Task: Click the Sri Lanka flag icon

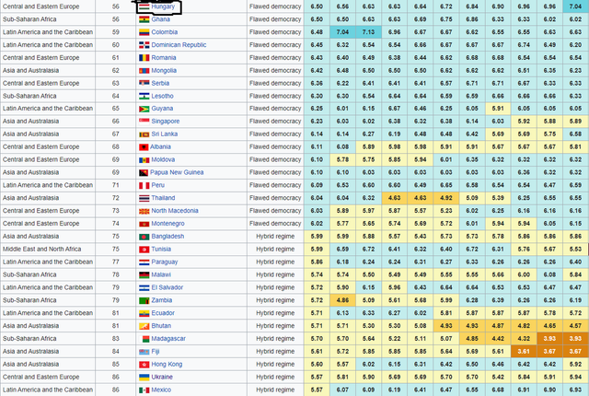Action: [144, 134]
